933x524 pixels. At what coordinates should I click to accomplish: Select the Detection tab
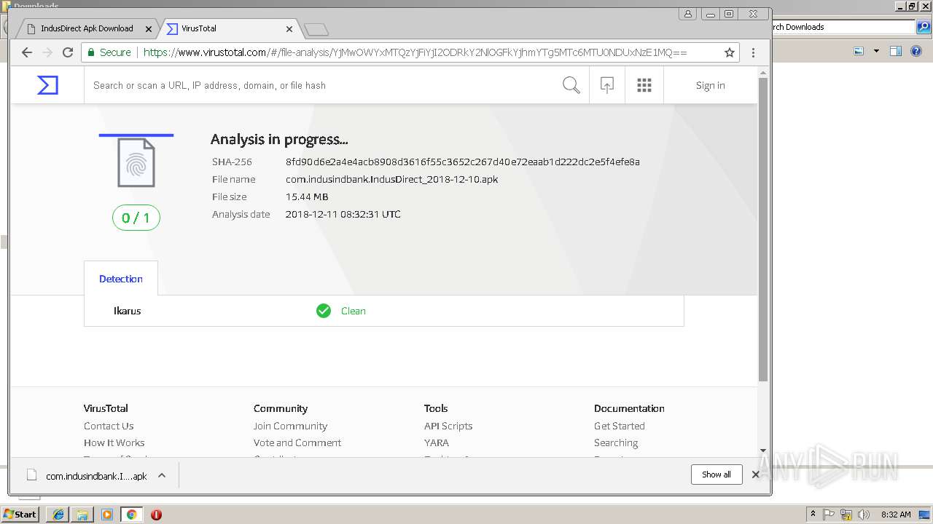[121, 279]
